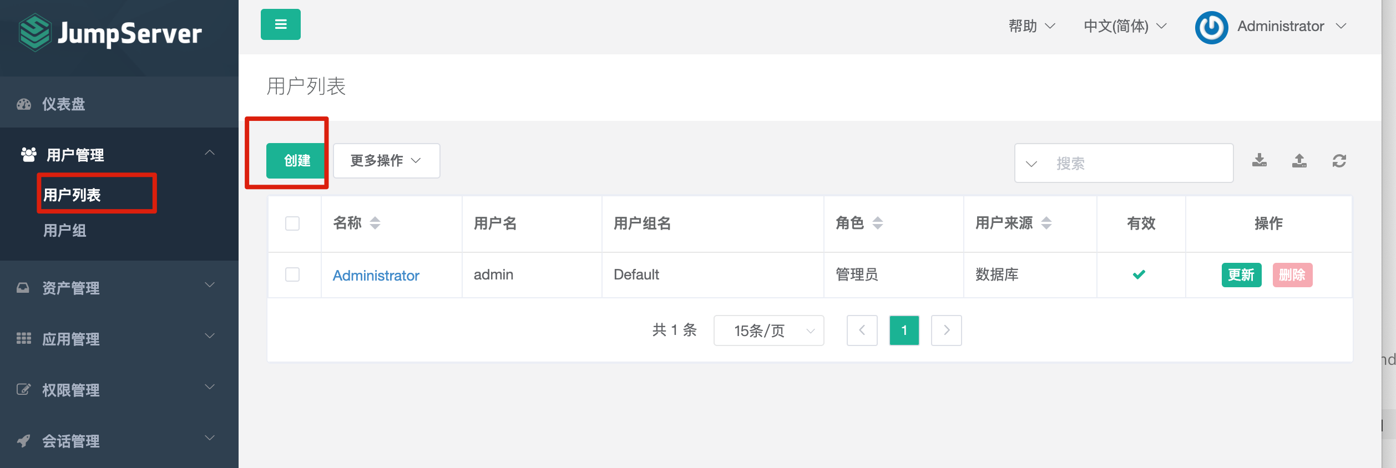Open the 帮助 dropdown
This screenshot has height=468, width=1396.
coord(1031,26)
